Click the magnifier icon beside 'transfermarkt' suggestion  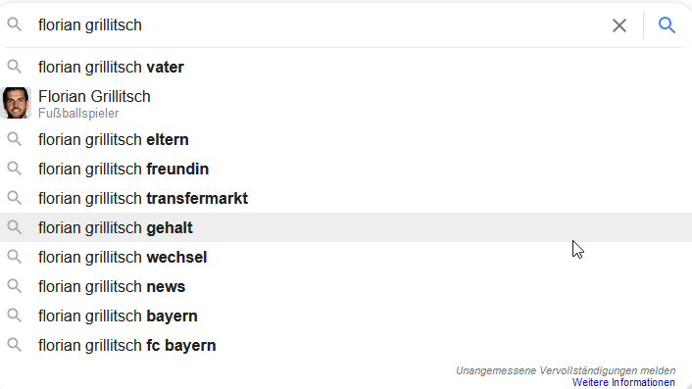(15, 198)
